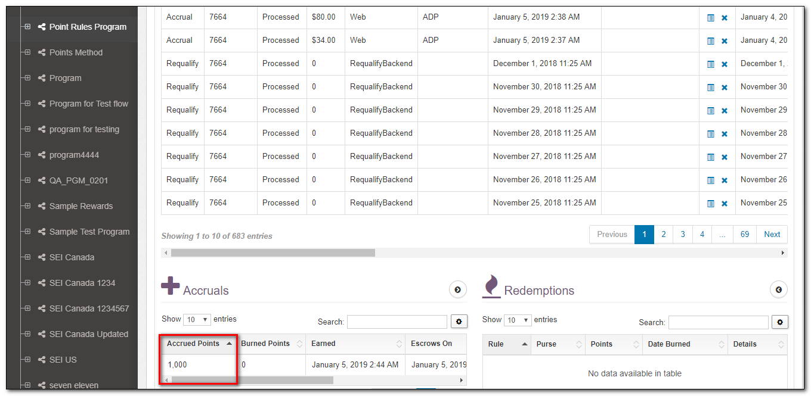Click details icon for the $80.00 Accrual row

710,18
